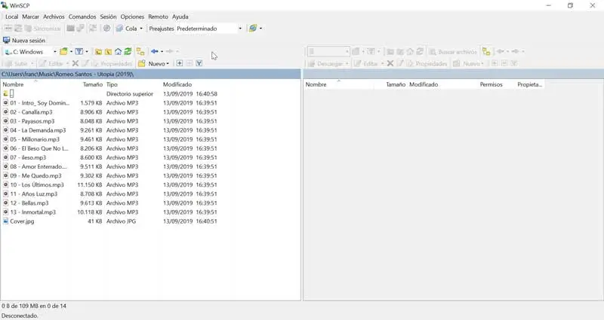Open the transfer settings globe icon
This screenshot has width=604, height=320.
click(253, 29)
